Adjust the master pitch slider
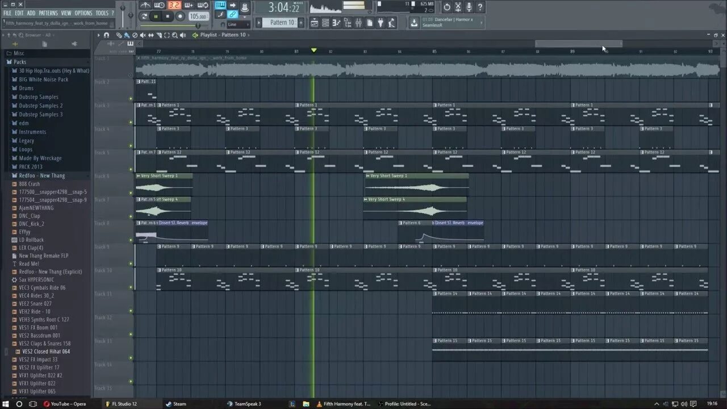Viewport: 727px width, 409px height. tap(131, 15)
